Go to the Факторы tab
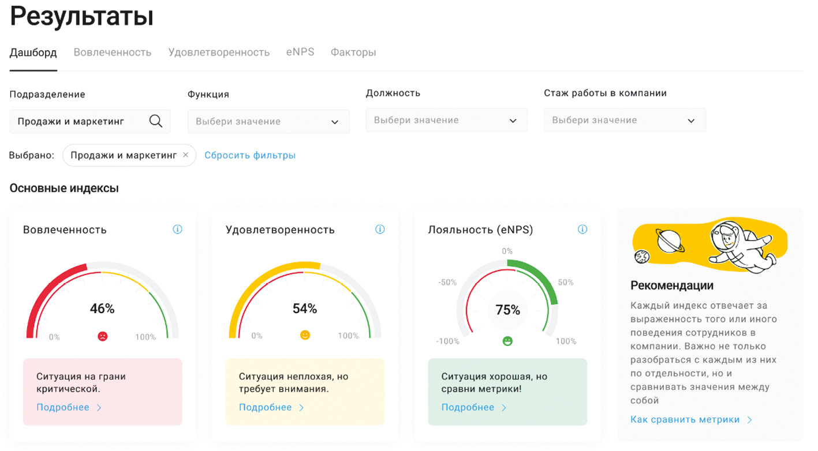The height and width of the screenshot is (451, 818). coord(353,52)
